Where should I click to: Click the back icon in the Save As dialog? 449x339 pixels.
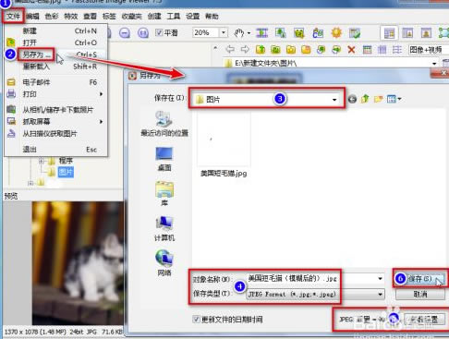click(x=352, y=99)
